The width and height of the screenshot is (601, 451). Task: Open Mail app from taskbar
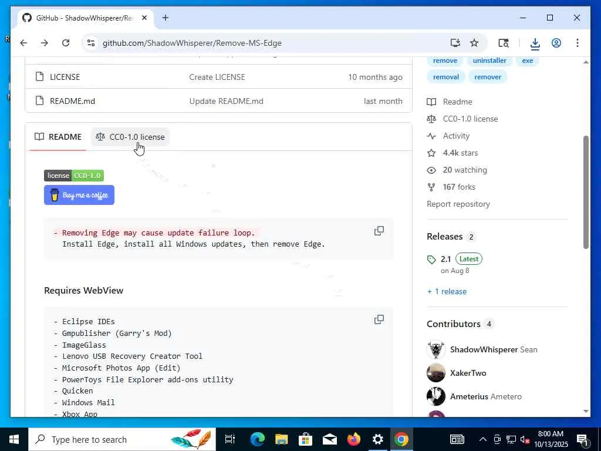[330, 439]
